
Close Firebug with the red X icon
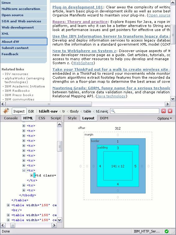tap(170, 111)
